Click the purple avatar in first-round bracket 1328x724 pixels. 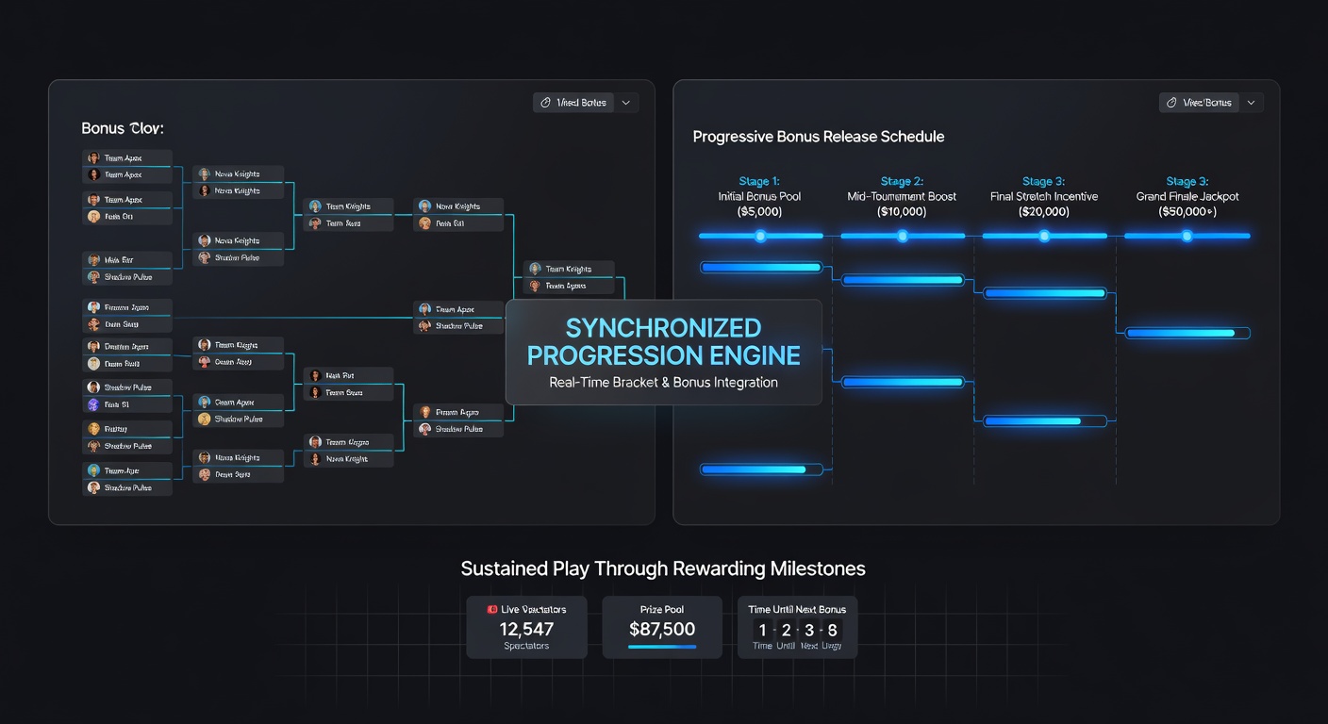[x=93, y=404]
